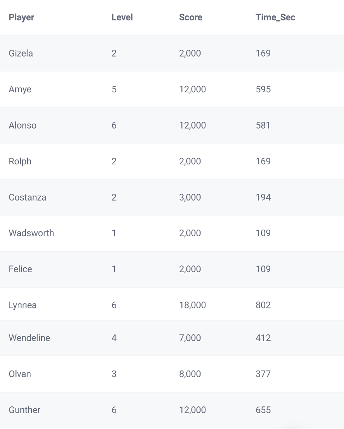Click Costanza's score of 3,000
This screenshot has width=344, height=429.
pyautogui.click(x=190, y=197)
